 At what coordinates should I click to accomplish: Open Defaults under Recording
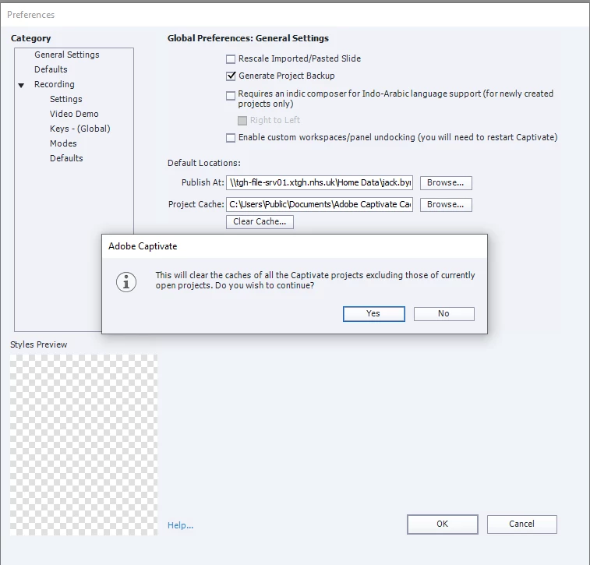tap(66, 158)
